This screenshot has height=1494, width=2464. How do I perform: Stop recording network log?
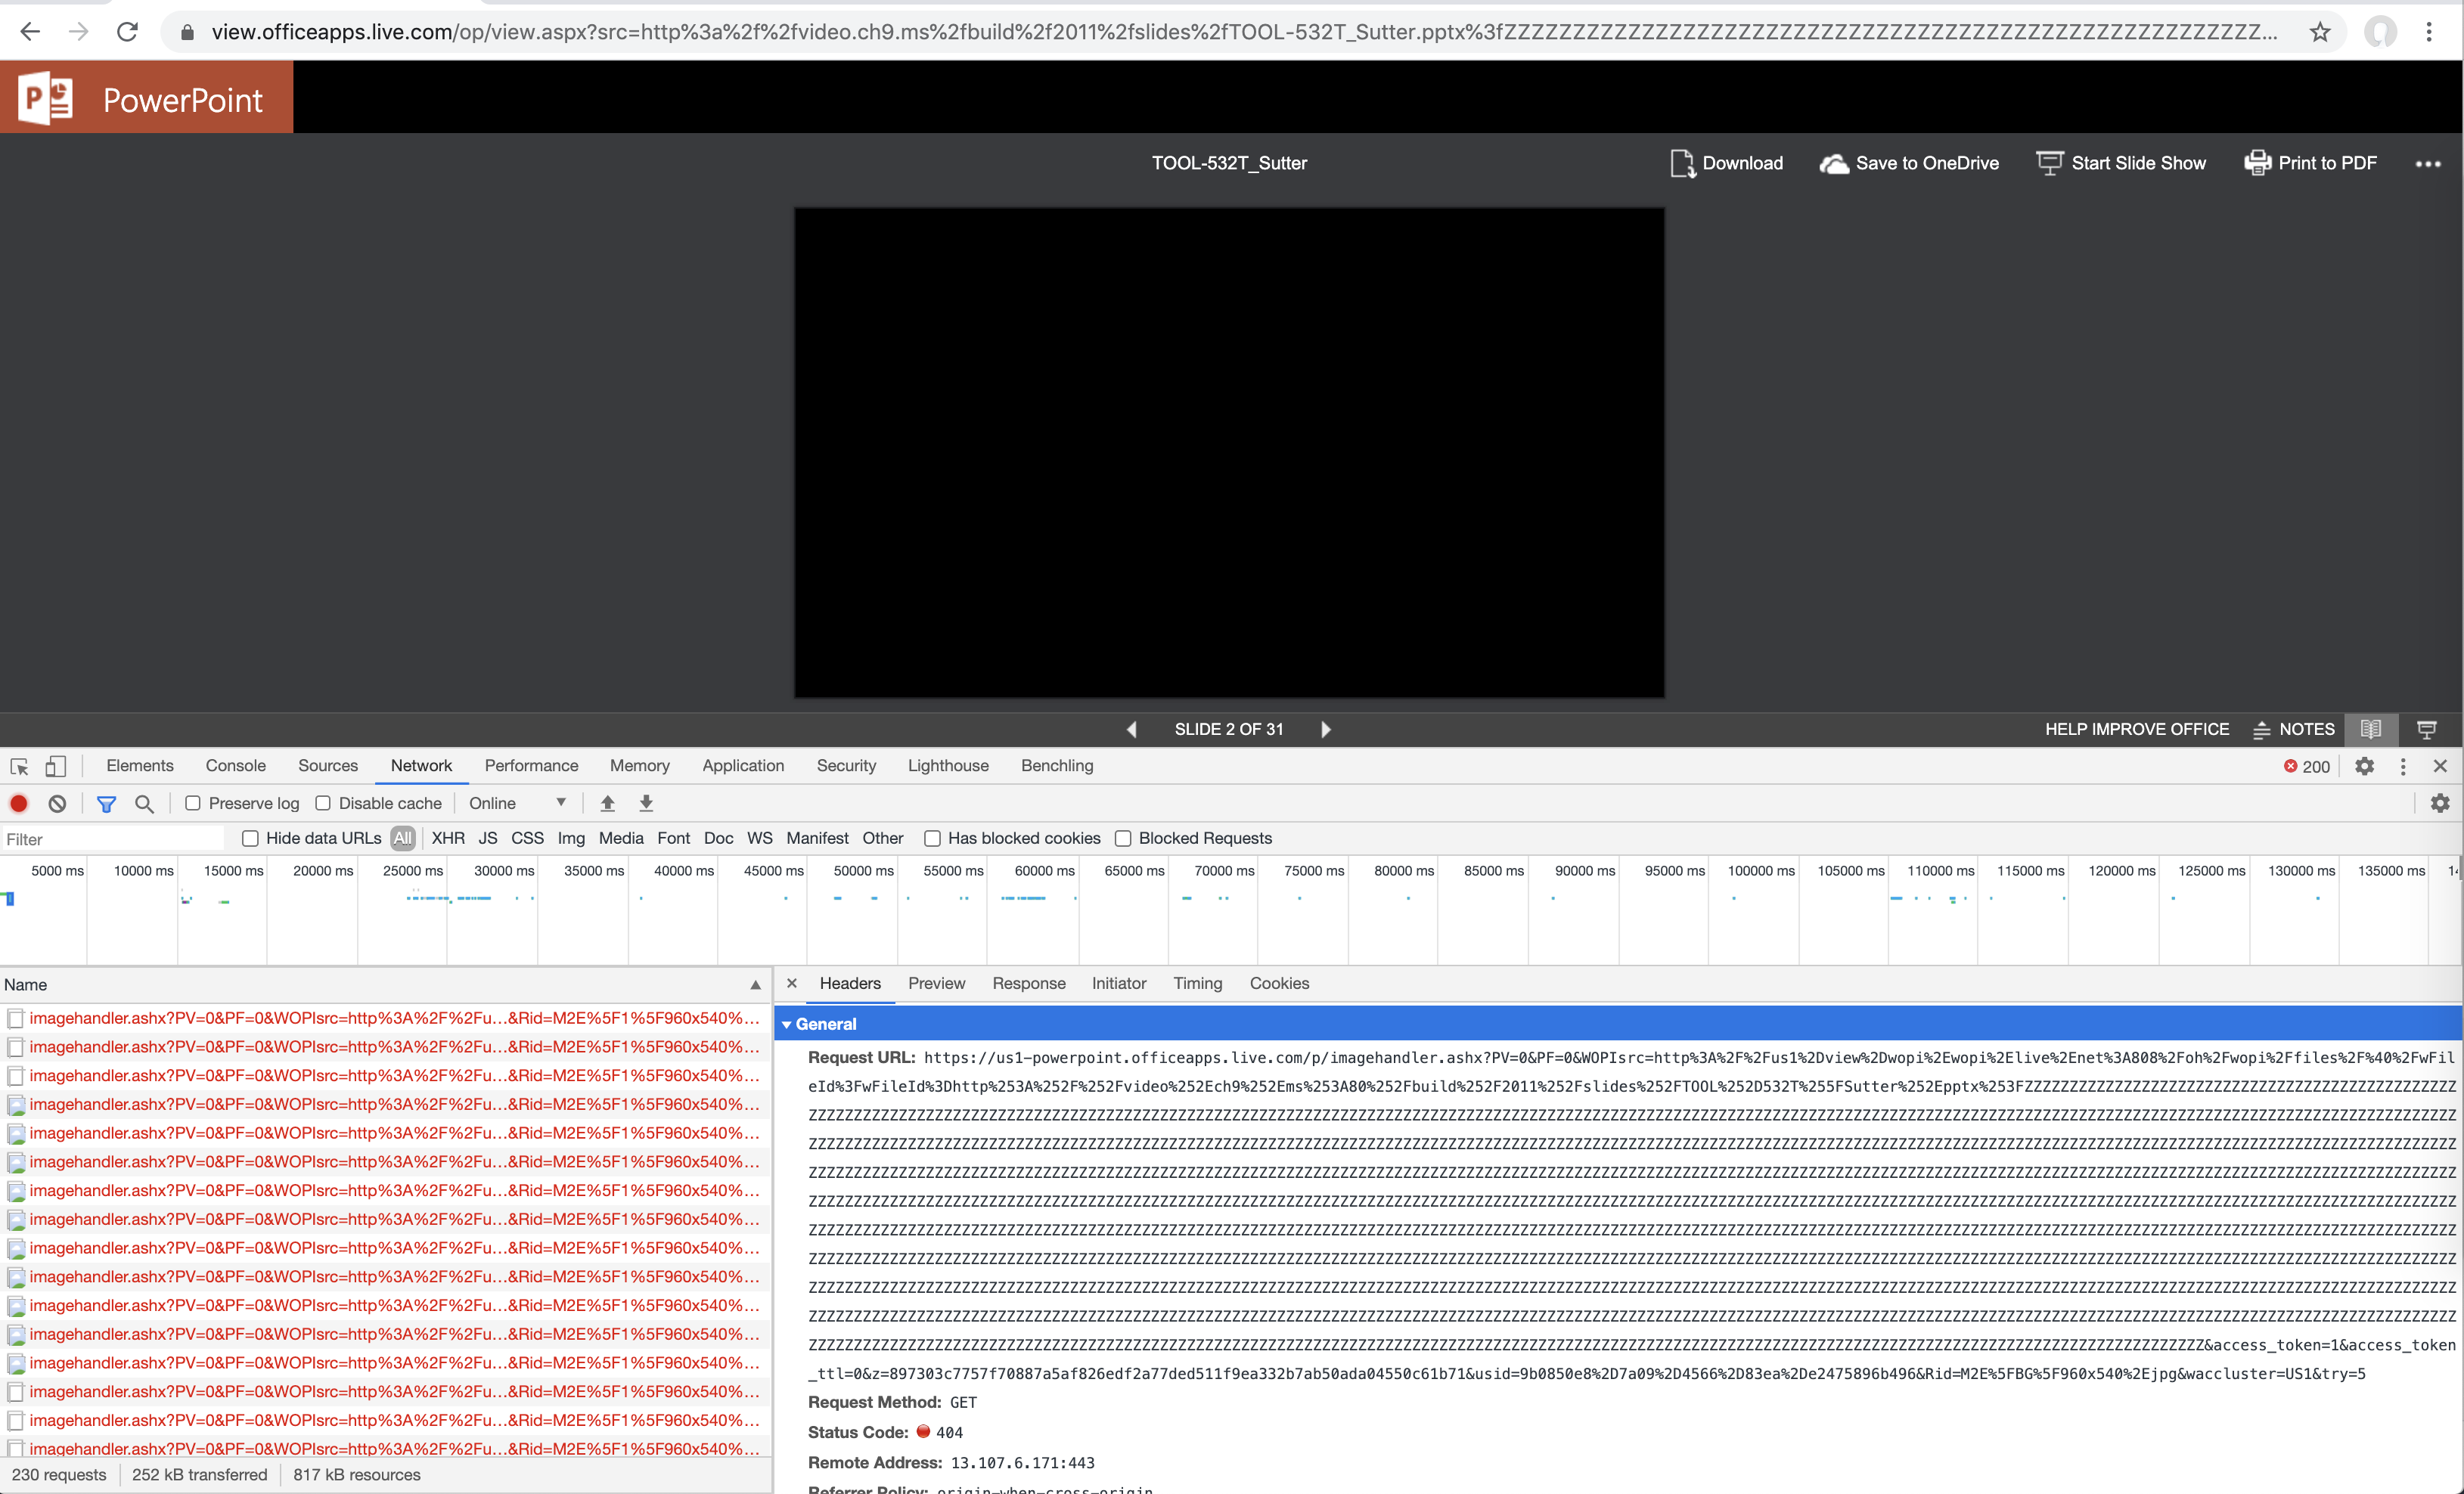[x=19, y=803]
